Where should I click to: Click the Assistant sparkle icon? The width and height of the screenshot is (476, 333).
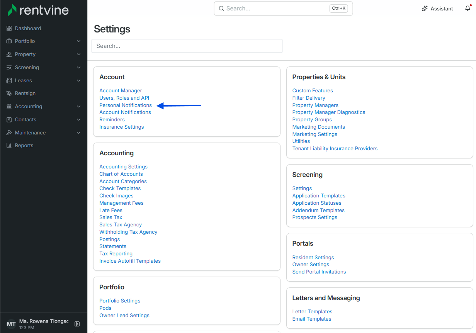(425, 8)
